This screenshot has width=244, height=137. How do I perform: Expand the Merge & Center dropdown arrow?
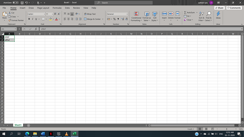point(103,19)
